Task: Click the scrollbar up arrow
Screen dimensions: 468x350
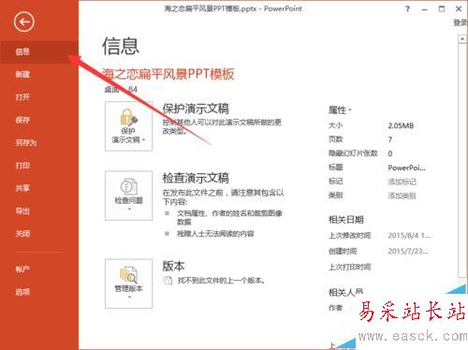Action: click(x=462, y=39)
